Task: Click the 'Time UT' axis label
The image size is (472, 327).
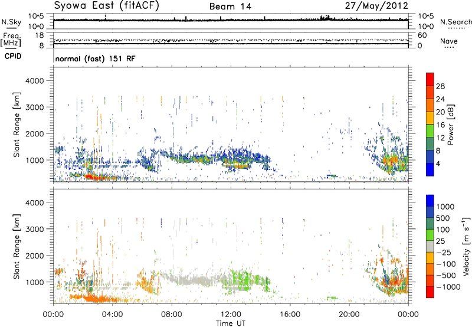Action: click(x=231, y=323)
